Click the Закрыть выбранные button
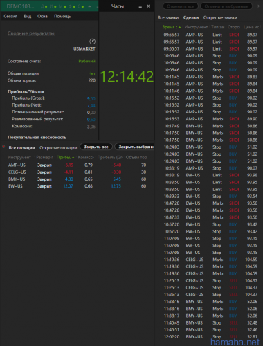This screenshot has height=346, width=263. tap(135, 147)
